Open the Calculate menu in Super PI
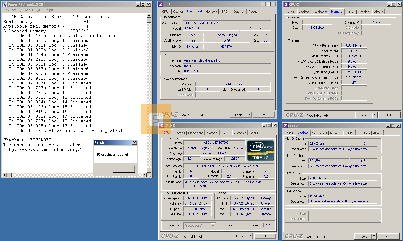Viewport: 403px width, 241px height. coord(12,10)
